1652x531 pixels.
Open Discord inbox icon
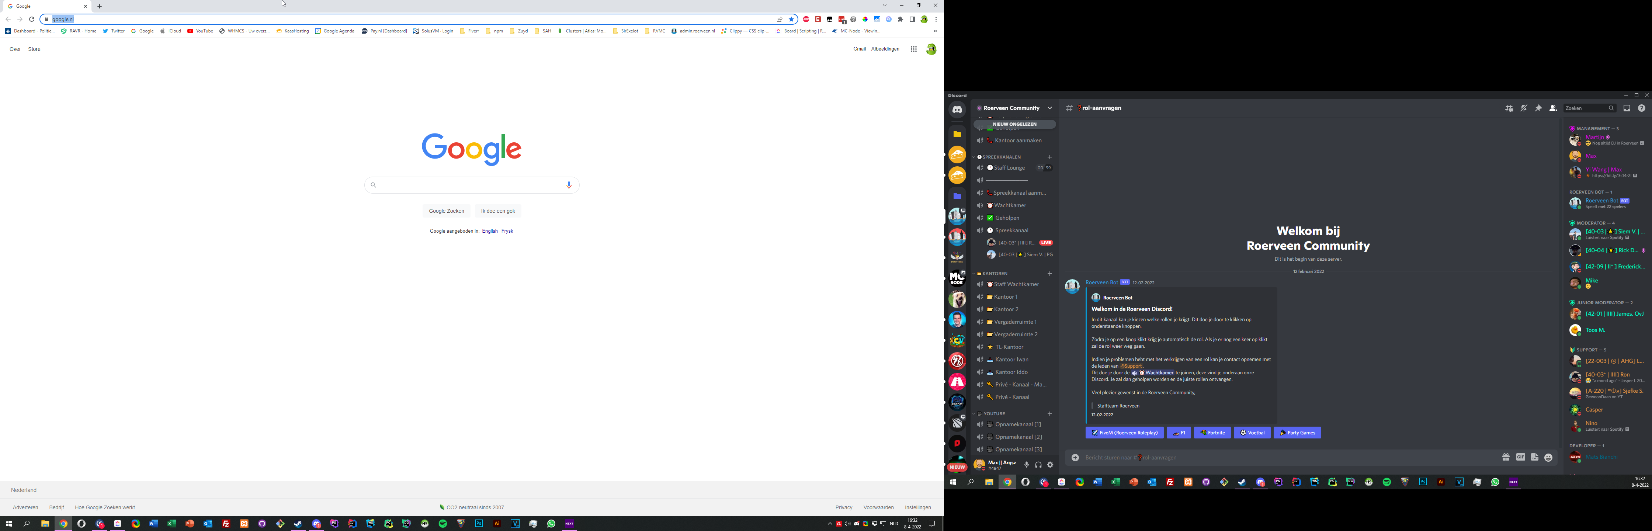click(x=1626, y=108)
